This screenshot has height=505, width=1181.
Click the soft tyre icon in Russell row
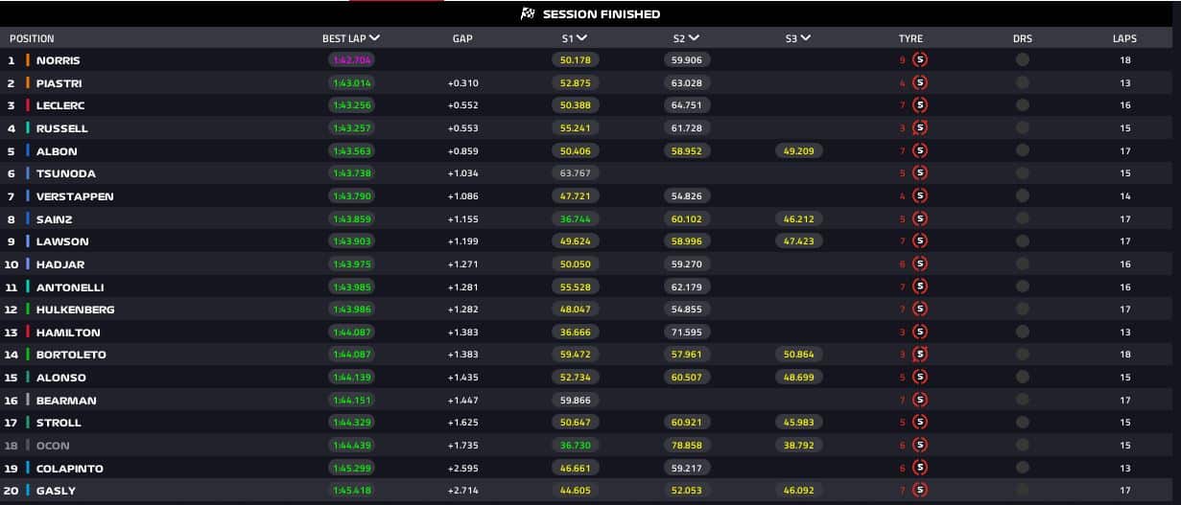click(920, 128)
